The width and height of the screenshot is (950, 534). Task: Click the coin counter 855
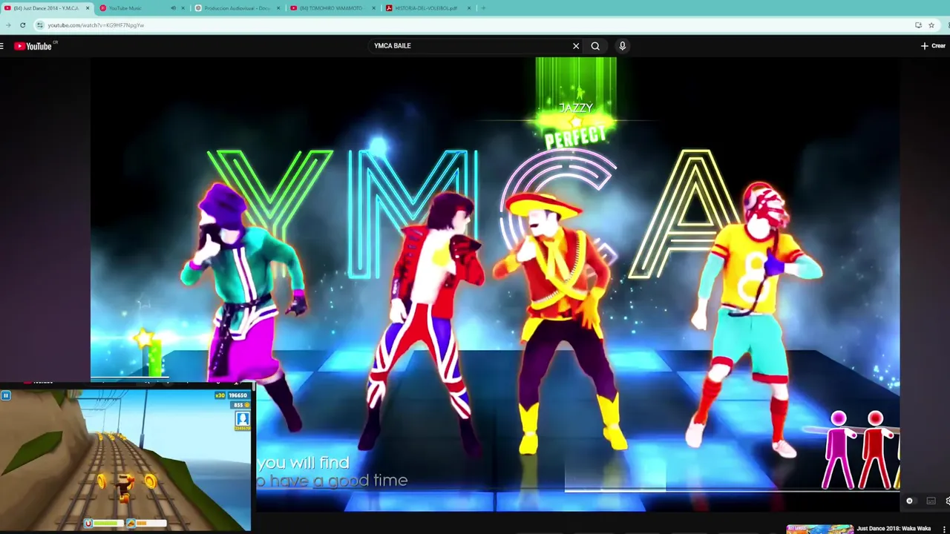click(x=240, y=405)
